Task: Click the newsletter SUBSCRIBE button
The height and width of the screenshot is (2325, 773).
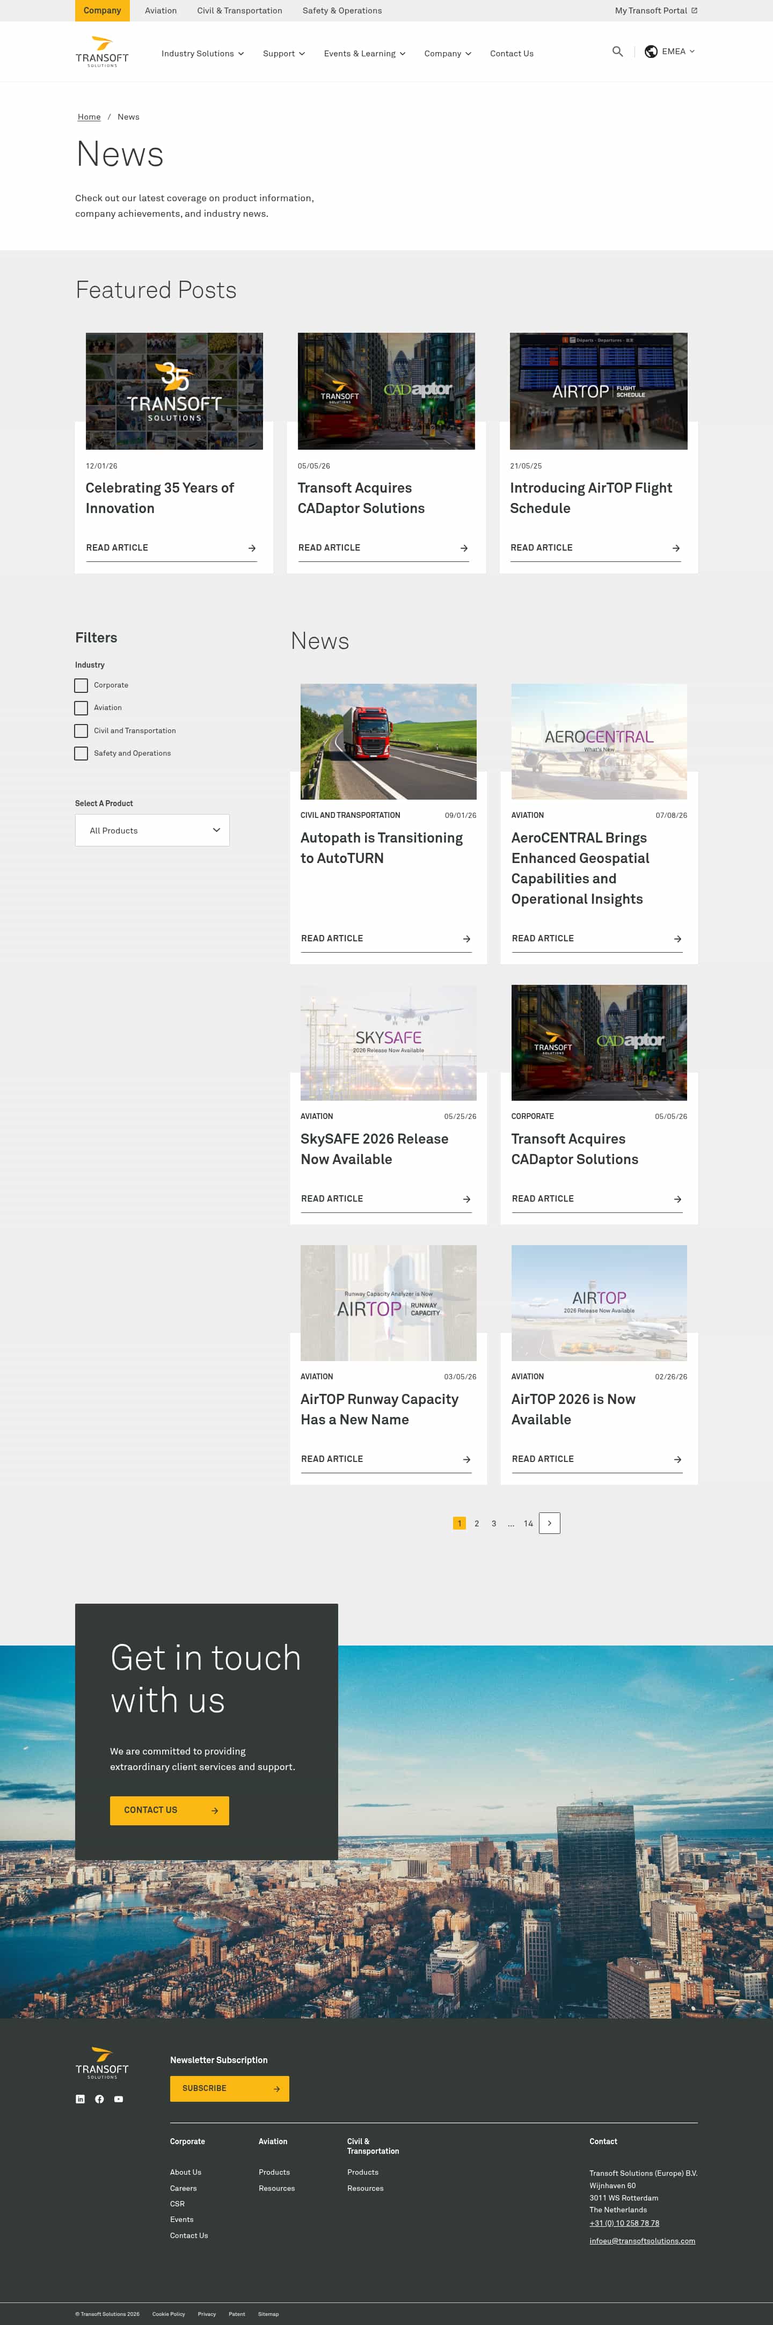Action: (x=229, y=2088)
